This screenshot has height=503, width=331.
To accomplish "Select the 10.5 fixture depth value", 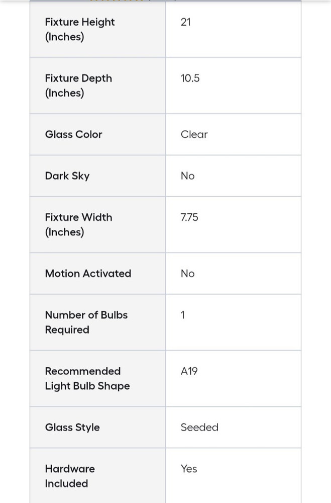I will coord(190,78).
